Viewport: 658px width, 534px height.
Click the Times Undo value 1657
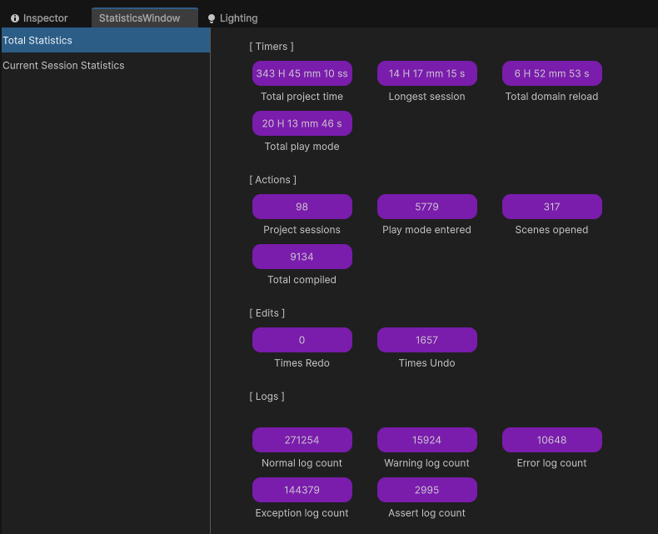pos(426,340)
